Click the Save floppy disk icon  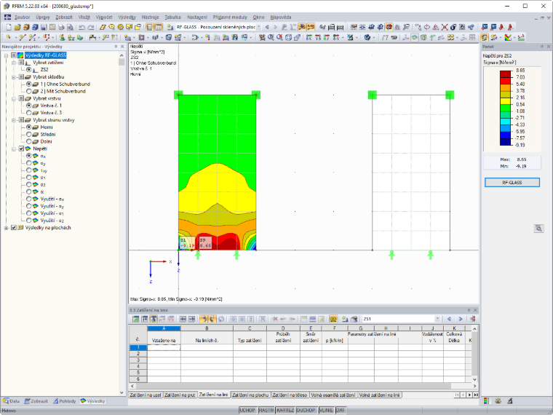[x=44, y=27]
